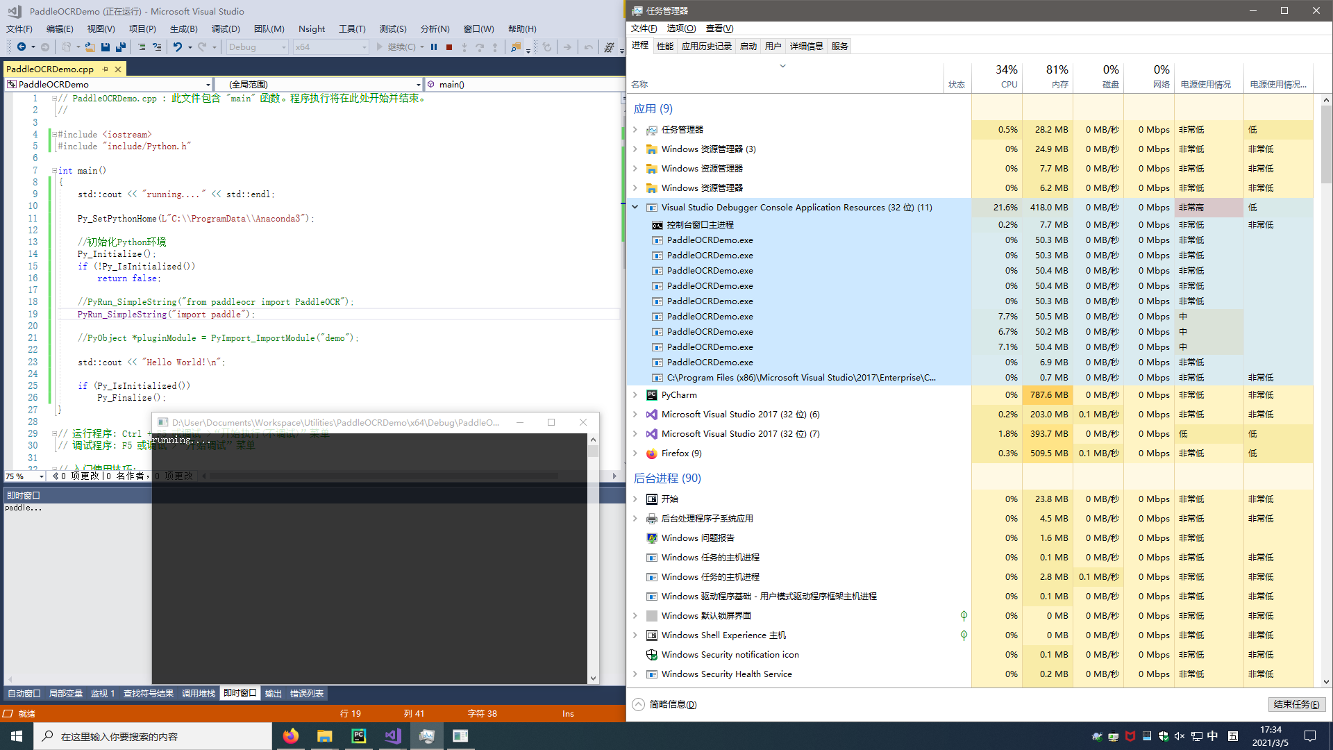Click the 结束任务 button

point(1296,704)
